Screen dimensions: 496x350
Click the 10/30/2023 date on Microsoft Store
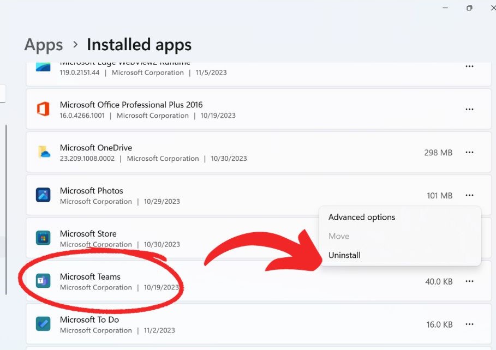[x=162, y=244]
